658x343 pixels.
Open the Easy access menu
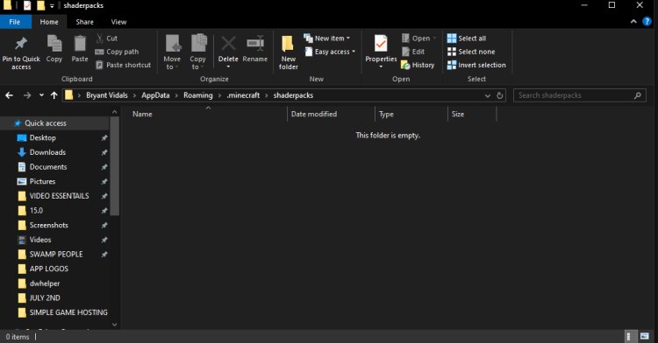(x=330, y=52)
